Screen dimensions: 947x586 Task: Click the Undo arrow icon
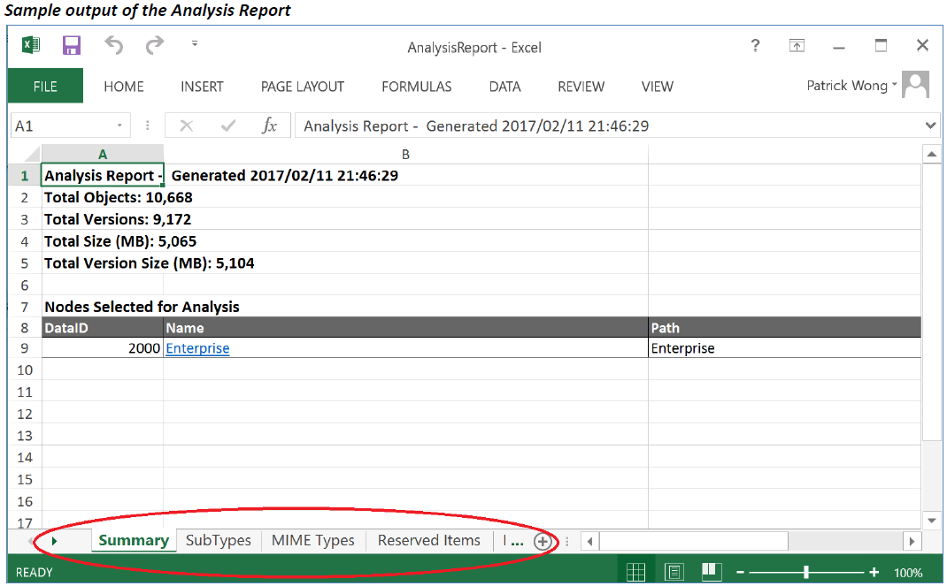pyautogui.click(x=114, y=45)
